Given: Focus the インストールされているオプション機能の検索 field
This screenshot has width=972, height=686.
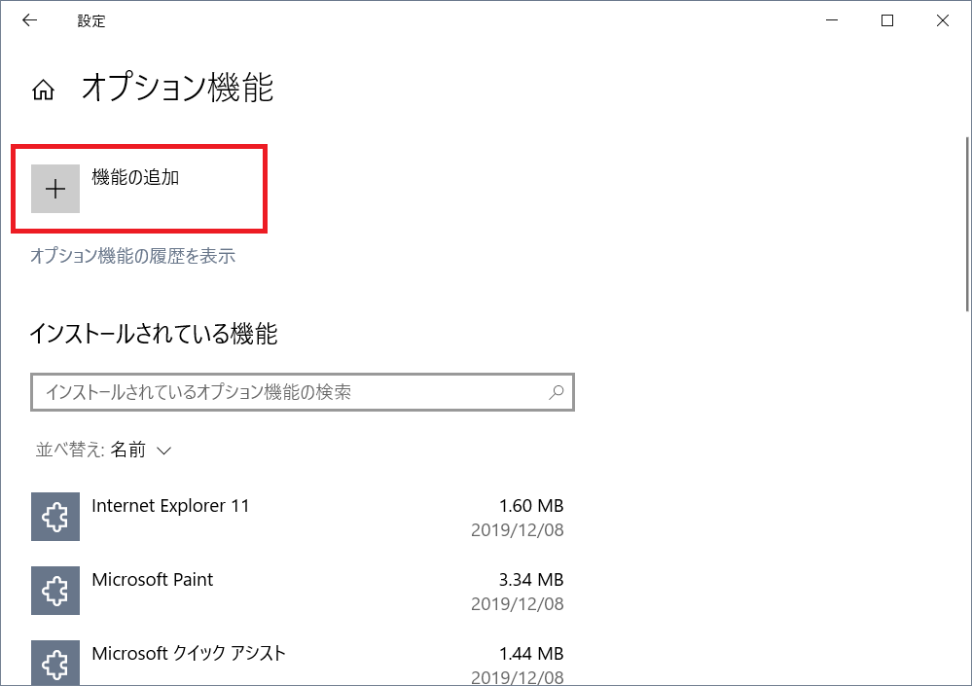Looking at the screenshot, I should click(x=303, y=391).
